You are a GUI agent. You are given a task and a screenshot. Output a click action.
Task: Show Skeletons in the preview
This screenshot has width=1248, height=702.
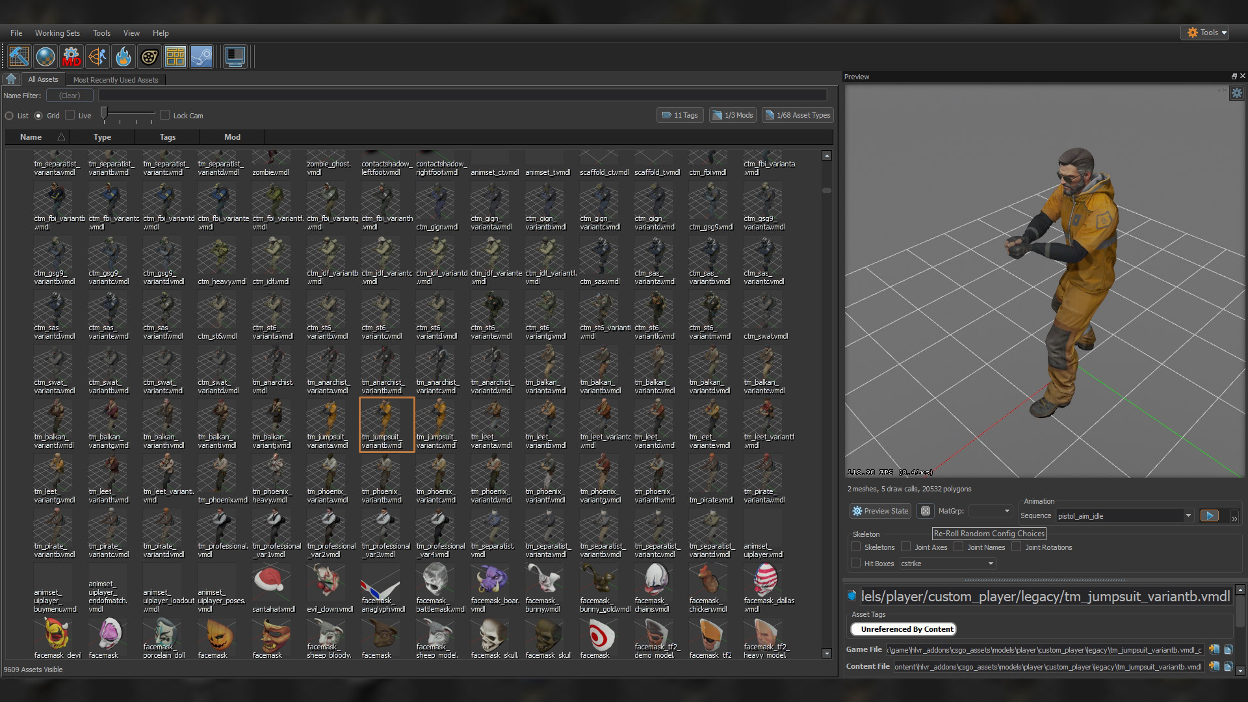pyautogui.click(x=856, y=547)
